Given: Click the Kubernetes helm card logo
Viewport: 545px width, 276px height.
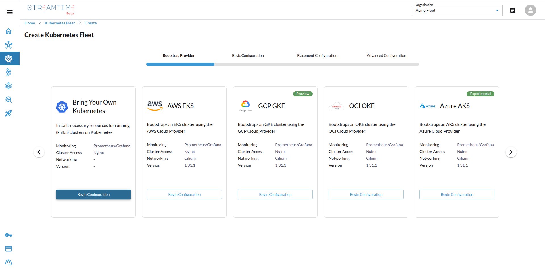Looking at the screenshot, I should pyautogui.click(x=62, y=107).
